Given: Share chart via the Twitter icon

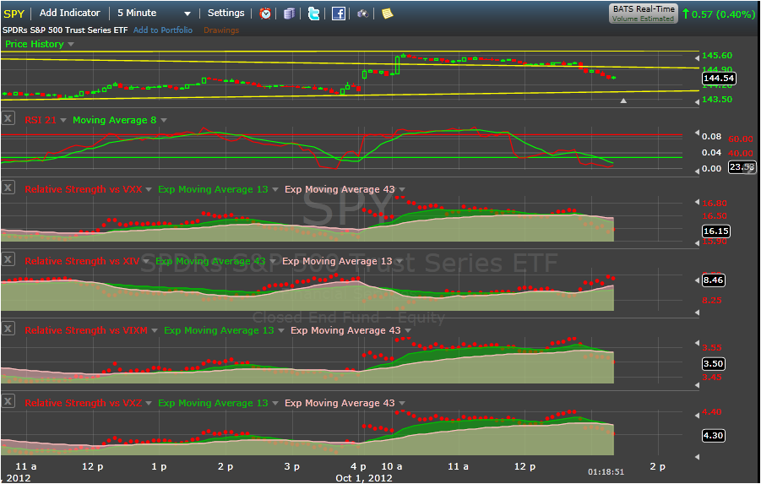Looking at the screenshot, I should (314, 14).
